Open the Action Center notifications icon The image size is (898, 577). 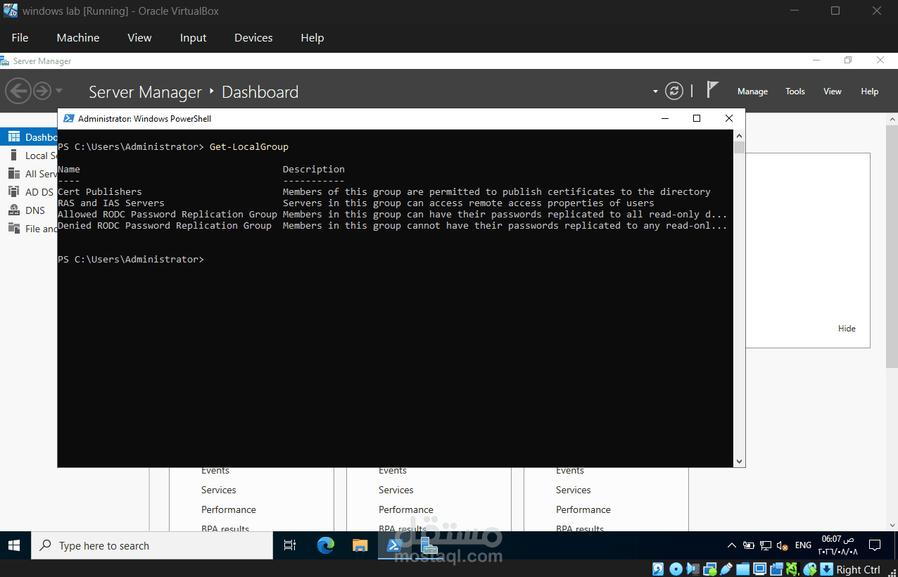875,545
